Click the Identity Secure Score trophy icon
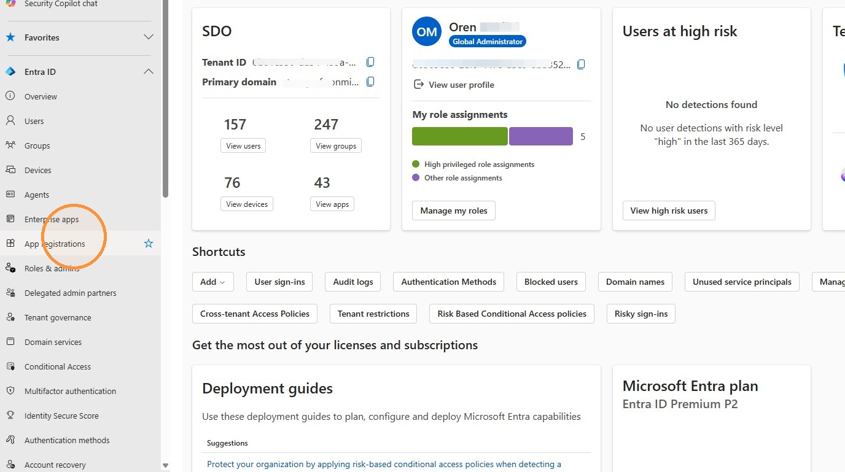The width and height of the screenshot is (845, 472). (x=10, y=416)
